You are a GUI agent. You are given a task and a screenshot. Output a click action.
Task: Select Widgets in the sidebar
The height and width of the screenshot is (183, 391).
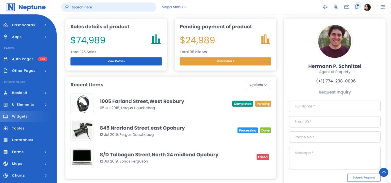tap(20, 116)
